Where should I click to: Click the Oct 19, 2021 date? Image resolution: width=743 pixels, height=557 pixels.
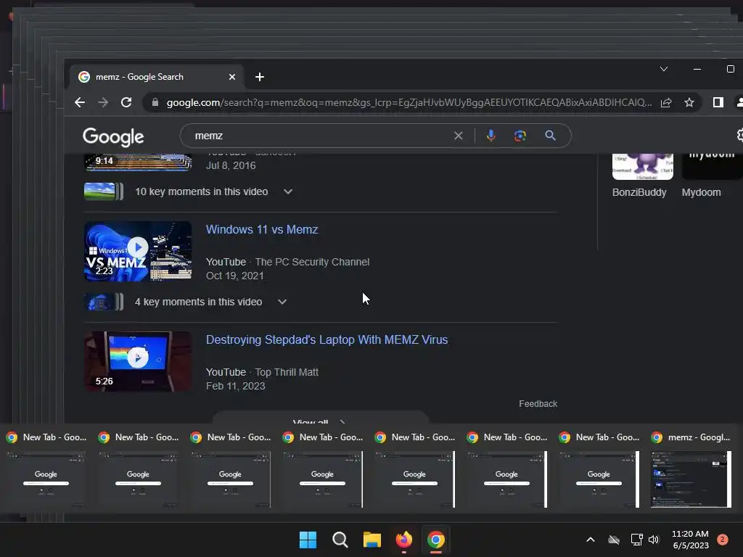point(235,276)
